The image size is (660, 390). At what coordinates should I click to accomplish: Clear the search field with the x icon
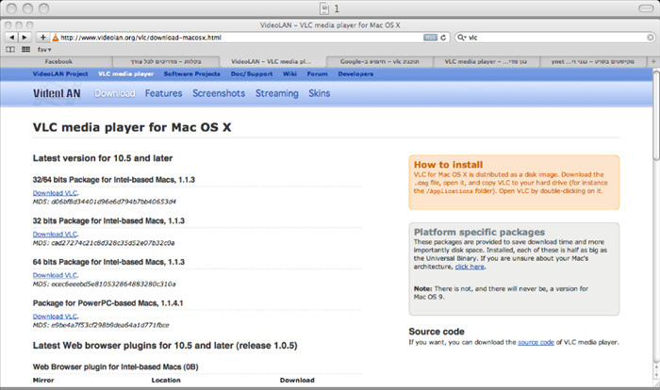[x=651, y=38]
